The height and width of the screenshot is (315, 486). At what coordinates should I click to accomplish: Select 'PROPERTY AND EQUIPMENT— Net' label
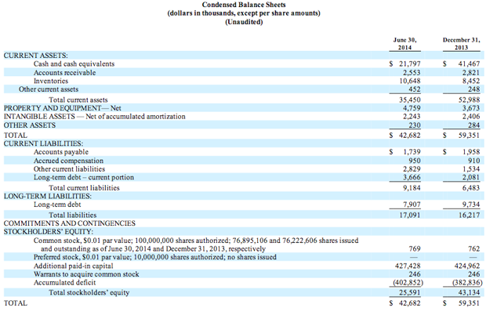point(62,108)
